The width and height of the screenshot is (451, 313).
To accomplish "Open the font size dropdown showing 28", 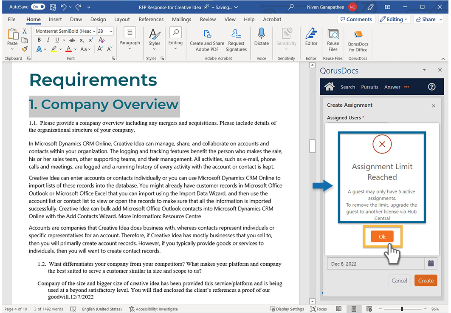I will pyautogui.click(x=111, y=31).
